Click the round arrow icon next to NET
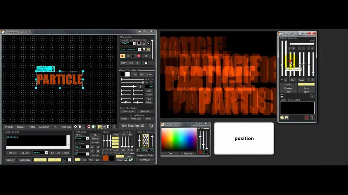This screenshot has height=195, width=348. [x=146, y=63]
